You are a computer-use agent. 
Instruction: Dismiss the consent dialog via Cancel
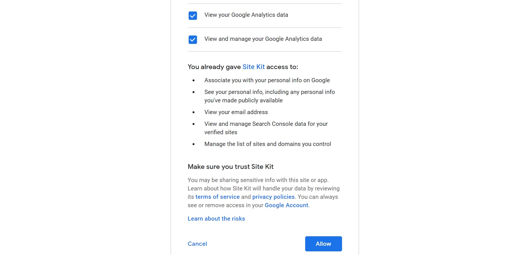pyautogui.click(x=197, y=244)
